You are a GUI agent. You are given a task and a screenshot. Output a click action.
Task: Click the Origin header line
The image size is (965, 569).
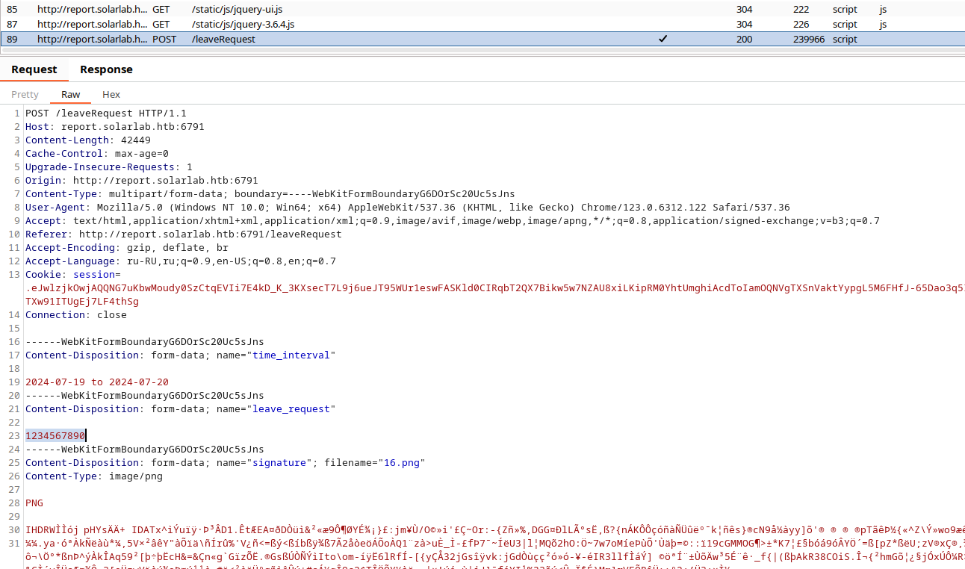click(142, 181)
